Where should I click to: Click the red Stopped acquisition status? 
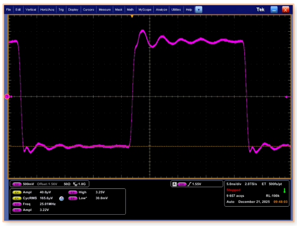coord(234,190)
